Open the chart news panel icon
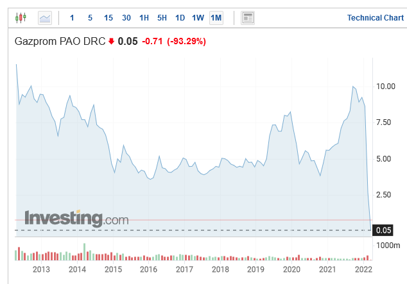Viewport: 407px width, 284px height. click(x=248, y=18)
